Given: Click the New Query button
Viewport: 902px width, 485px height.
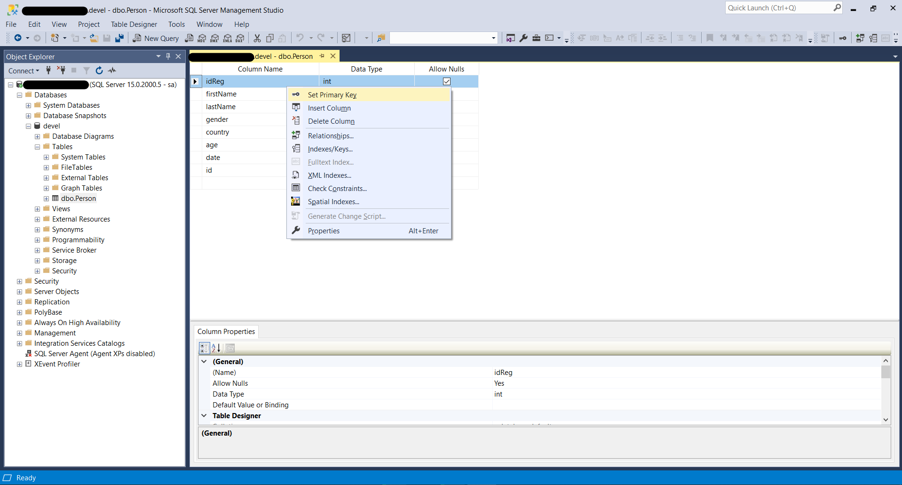Looking at the screenshot, I should (x=156, y=39).
